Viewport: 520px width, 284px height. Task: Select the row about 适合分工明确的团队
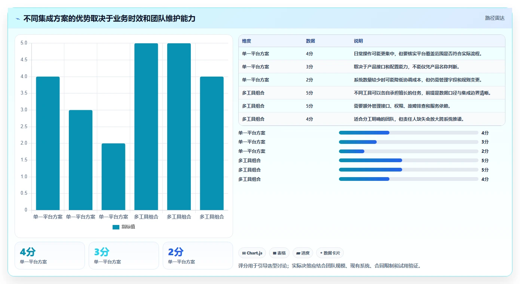click(371, 119)
